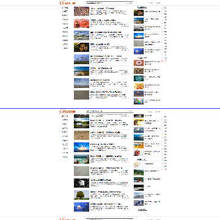The width and height of the screenshot is (220, 220).
Task: Click the first left navigation item on upper page
Action: click(x=65, y=8)
